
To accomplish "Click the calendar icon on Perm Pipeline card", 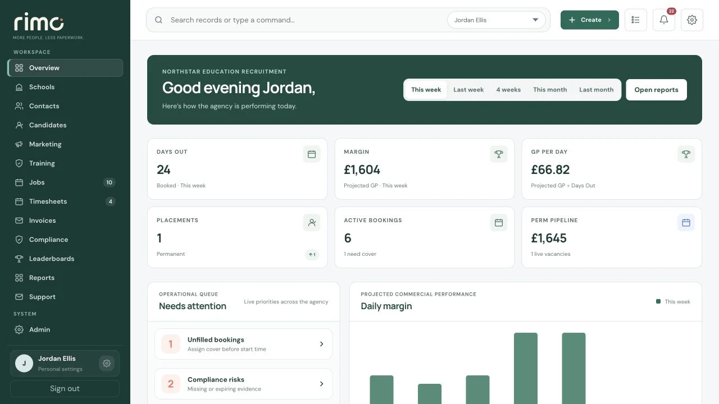I will (686, 222).
